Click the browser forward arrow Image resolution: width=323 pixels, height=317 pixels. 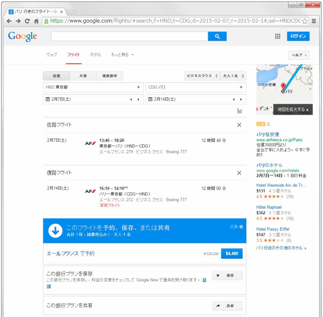(18, 21)
